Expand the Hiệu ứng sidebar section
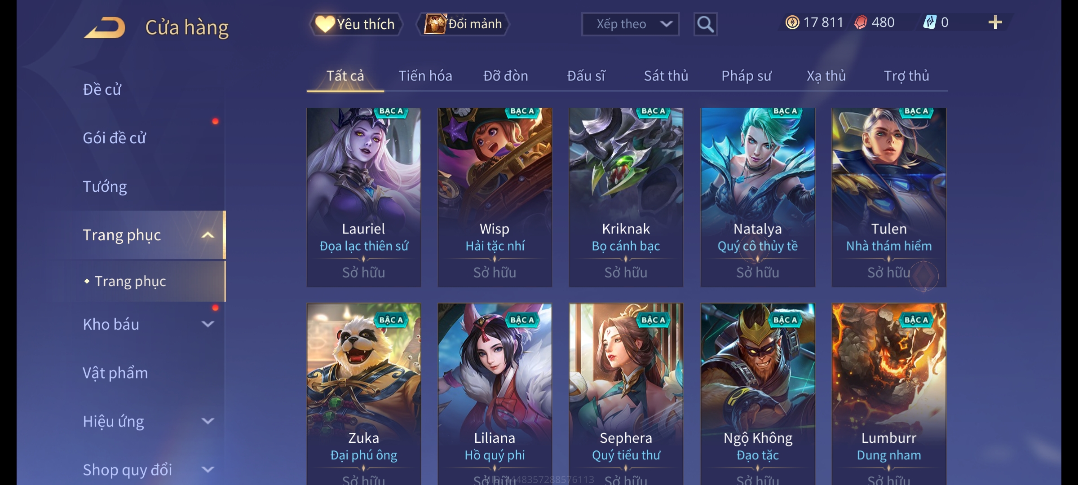This screenshot has height=485, width=1078. pyautogui.click(x=208, y=421)
